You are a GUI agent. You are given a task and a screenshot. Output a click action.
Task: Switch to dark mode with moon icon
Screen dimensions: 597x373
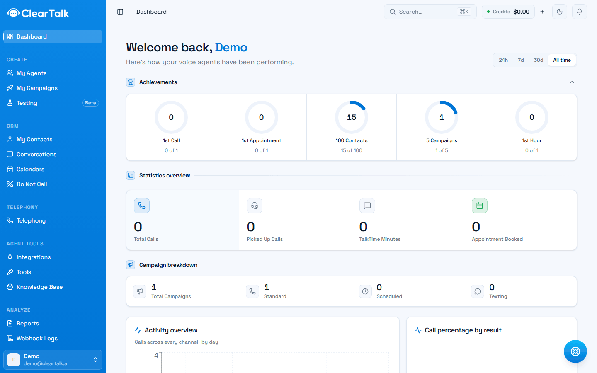click(560, 12)
